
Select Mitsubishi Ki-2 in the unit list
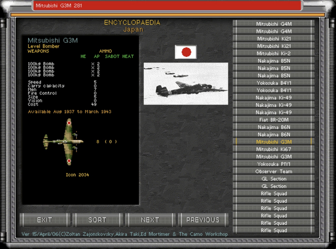(274, 53)
